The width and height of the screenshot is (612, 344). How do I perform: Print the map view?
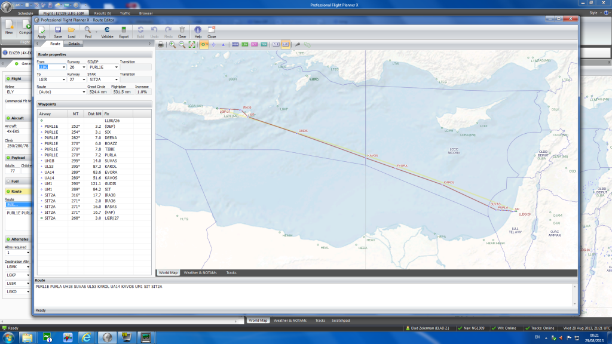tap(160, 45)
